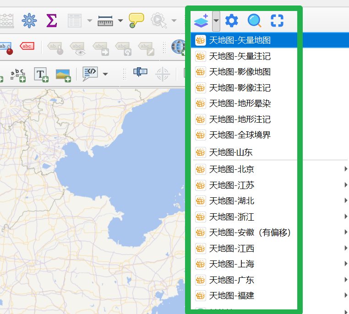This screenshot has height=314, width=349.
Task: Click the add basemap layers icon
Action: point(201,21)
